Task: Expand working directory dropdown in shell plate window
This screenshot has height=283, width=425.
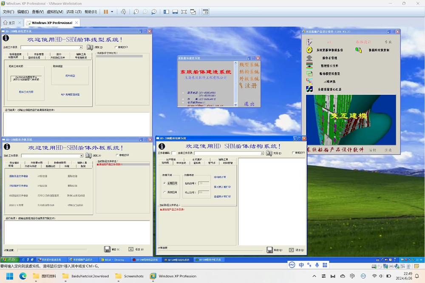Action: click(x=81, y=156)
